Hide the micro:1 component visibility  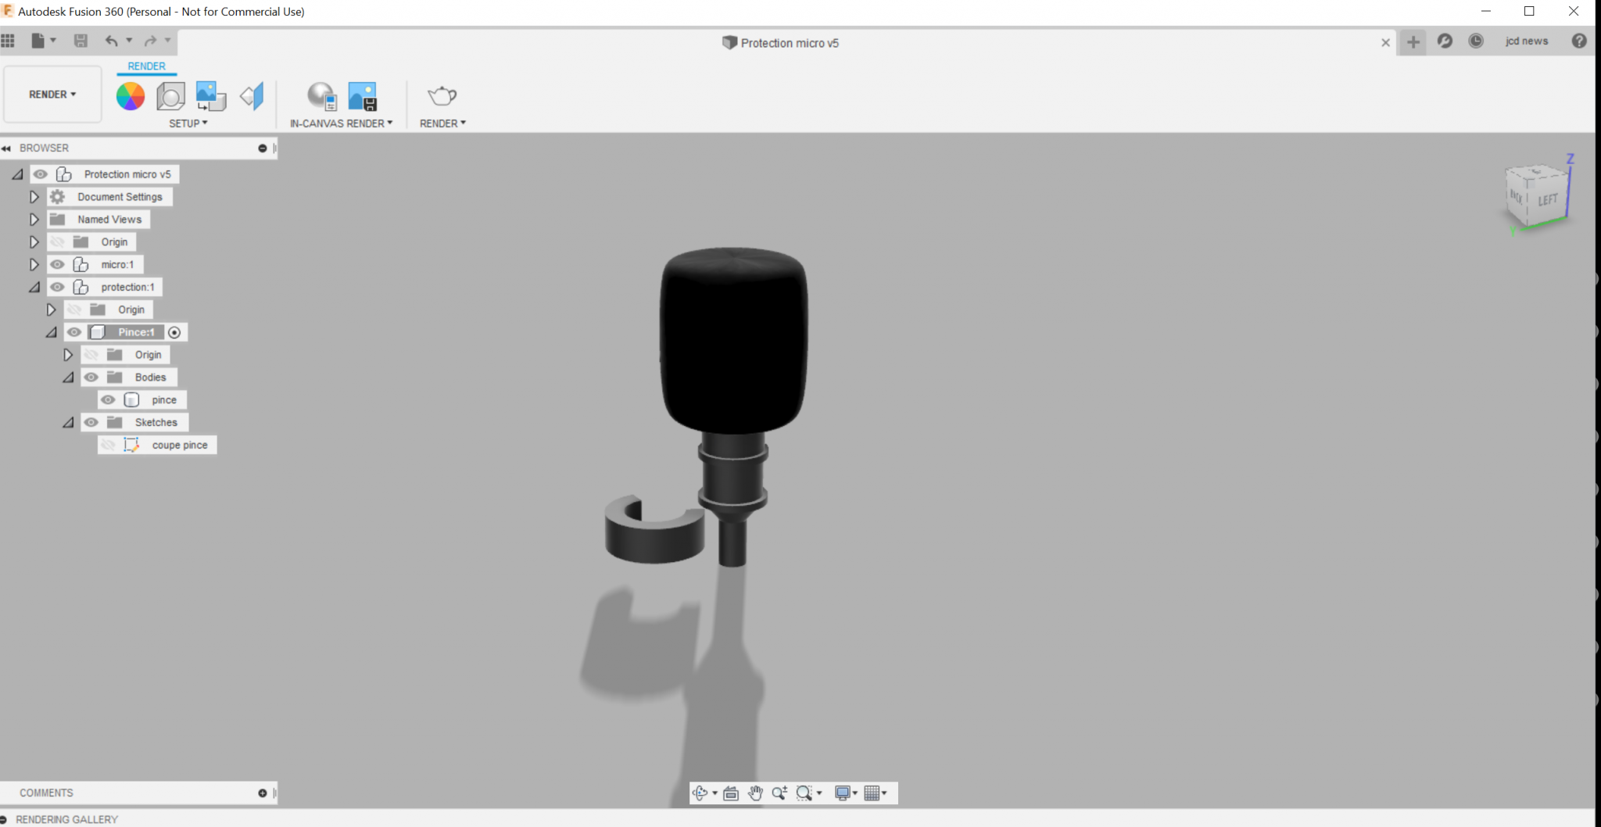[x=57, y=264]
